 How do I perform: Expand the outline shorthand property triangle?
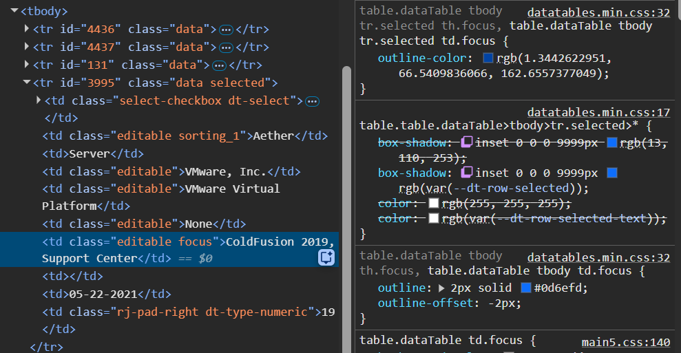[441, 287]
